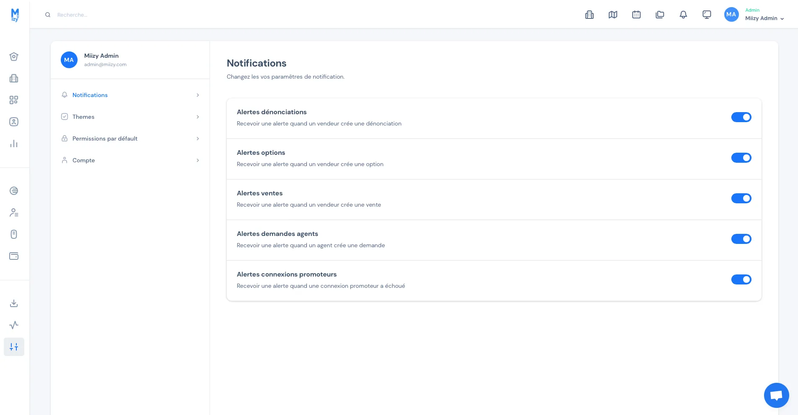Image resolution: width=798 pixels, height=415 pixels.
Task: Click the green Admin role label
Action: 752,10
